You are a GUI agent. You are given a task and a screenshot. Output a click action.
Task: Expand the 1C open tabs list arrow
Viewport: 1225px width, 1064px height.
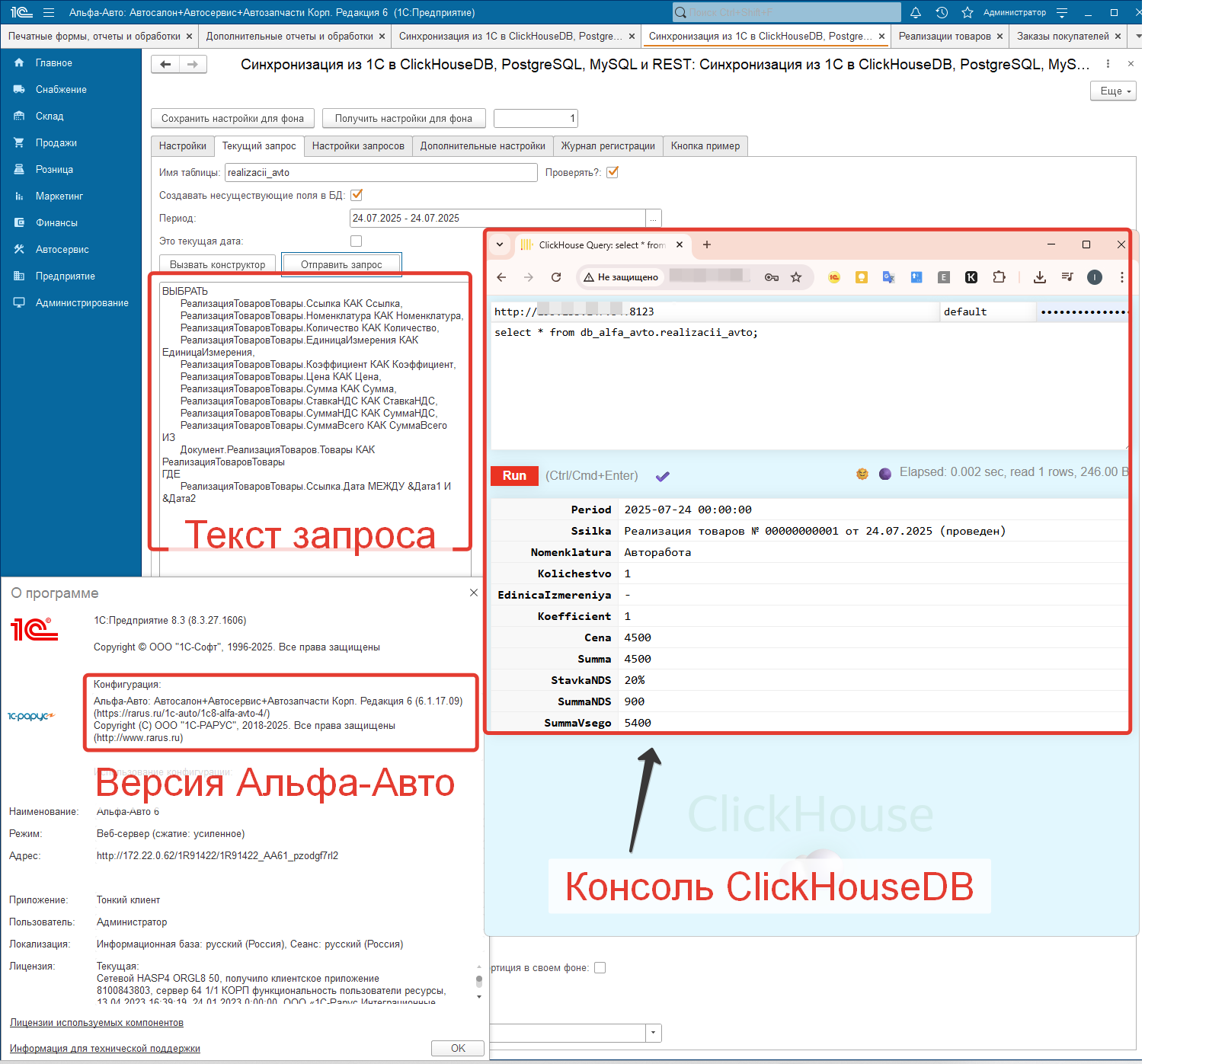[1137, 36]
